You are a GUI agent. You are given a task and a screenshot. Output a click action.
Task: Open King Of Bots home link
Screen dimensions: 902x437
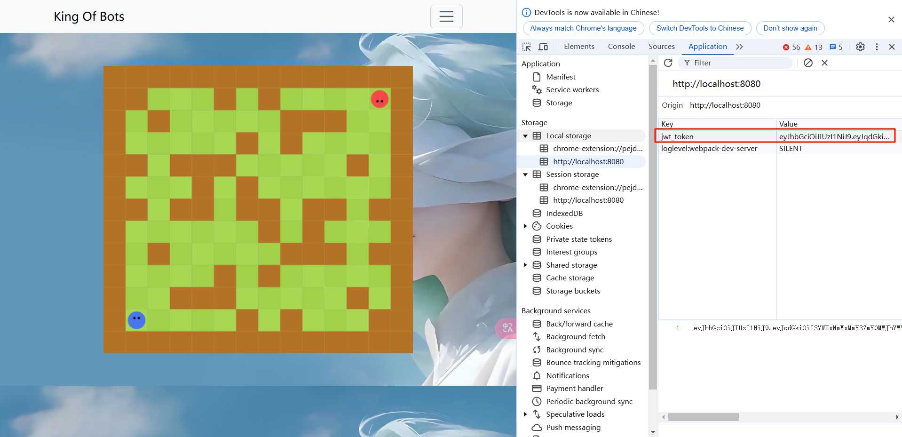pyautogui.click(x=89, y=16)
